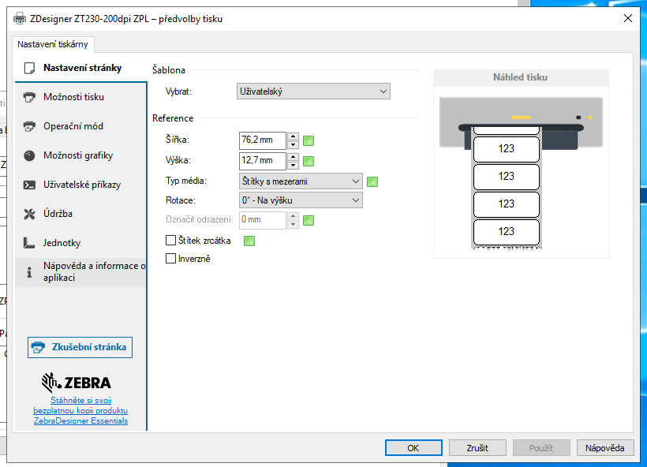This screenshot has height=467, width=647.
Task: Click the Možnosti tisku printer icon
Action: (x=30, y=97)
